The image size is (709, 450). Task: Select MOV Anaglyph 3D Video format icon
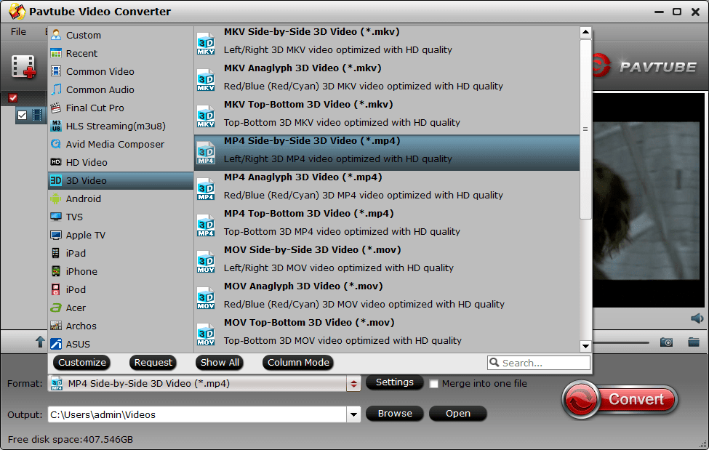tap(206, 298)
